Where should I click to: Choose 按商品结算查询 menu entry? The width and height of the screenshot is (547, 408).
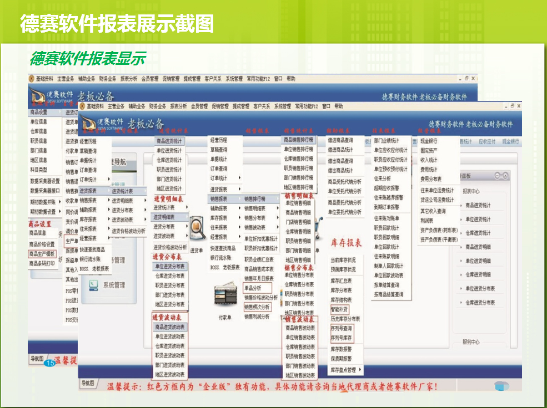[389, 294]
